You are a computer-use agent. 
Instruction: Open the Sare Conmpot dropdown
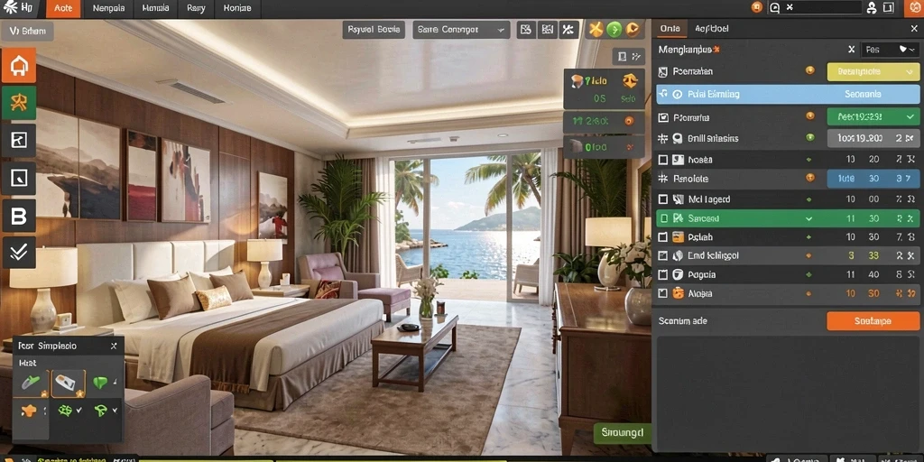461,30
